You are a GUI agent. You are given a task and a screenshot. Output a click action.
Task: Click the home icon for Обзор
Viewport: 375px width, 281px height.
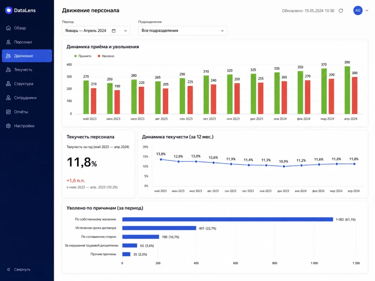(8, 28)
